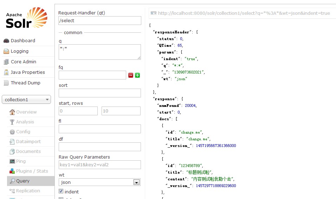Click the Raw Query Parameters field
The width and height of the screenshot is (336, 199).
pyautogui.click(x=100, y=165)
